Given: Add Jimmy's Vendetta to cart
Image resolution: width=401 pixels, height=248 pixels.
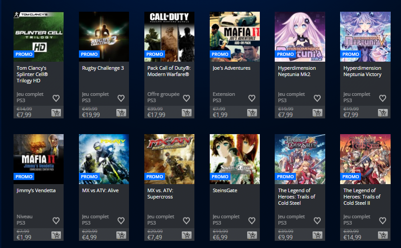Looking at the screenshot, I should (56, 235).
